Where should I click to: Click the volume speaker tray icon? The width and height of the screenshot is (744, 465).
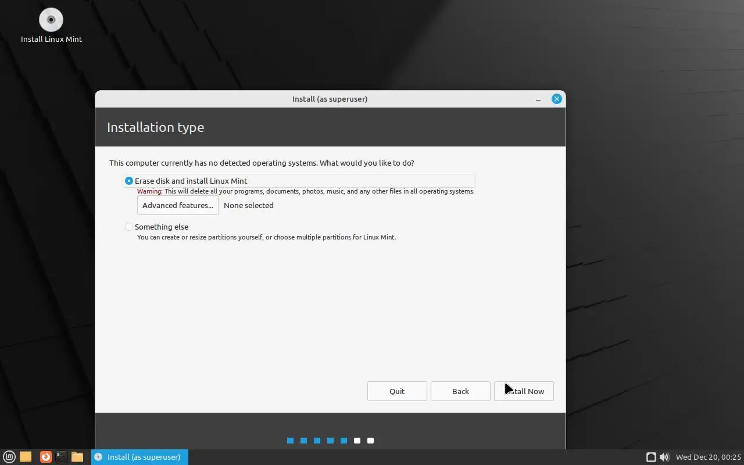[664, 457]
